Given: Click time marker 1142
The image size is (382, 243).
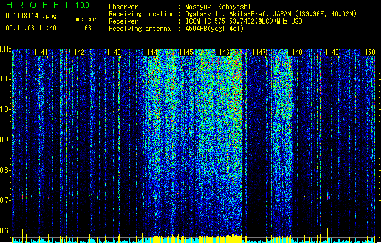Looking at the screenshot, I should [77, 52].
